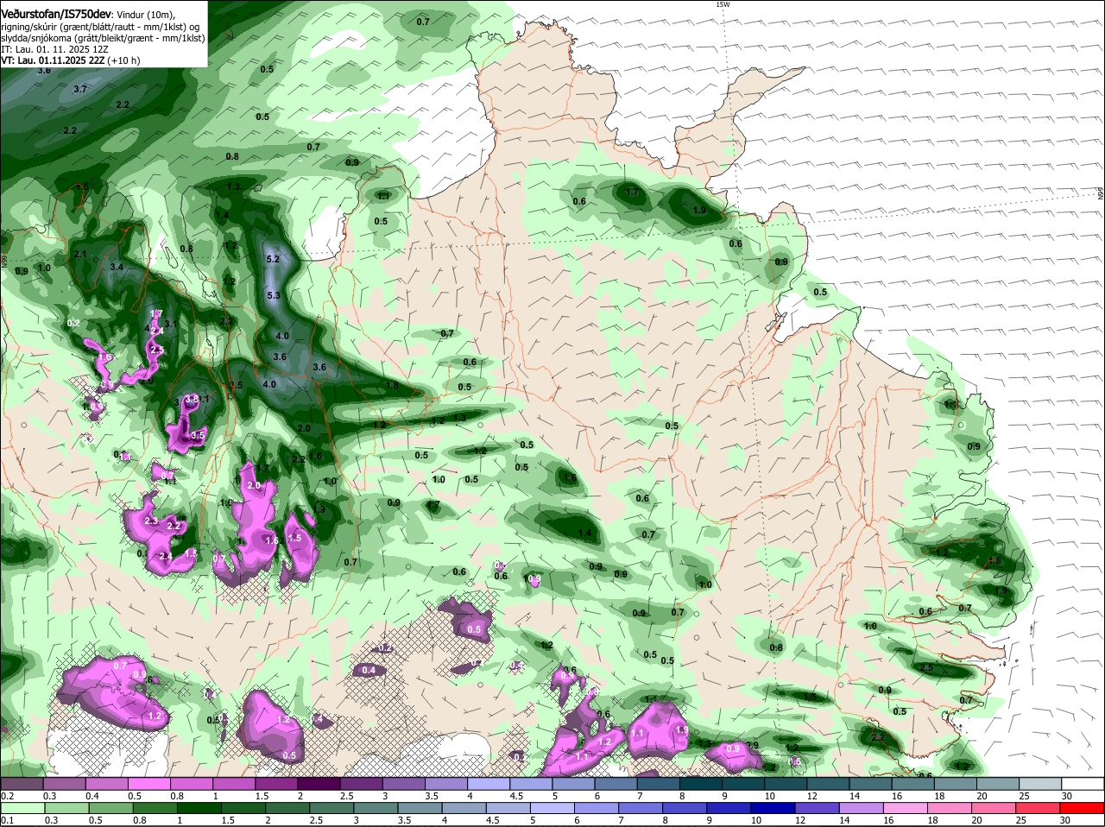
Task: Click the 15W longitude label at top
Action: pos(723,4)
